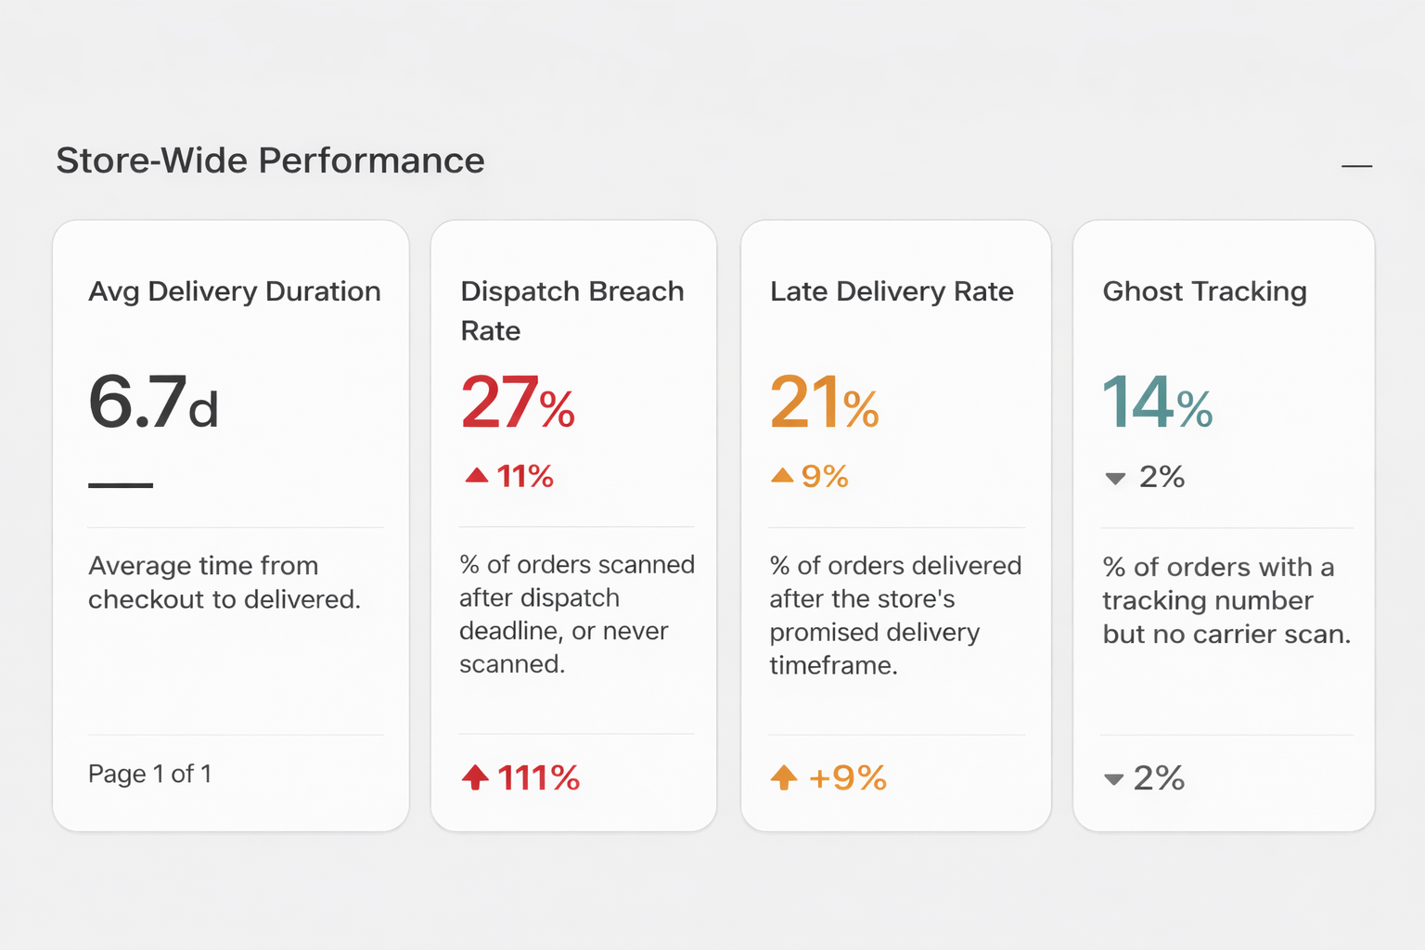Screen dimensions: 1425x950
Task: Click the divider line above the 111% footer
Action: click(x=575, y=733)
